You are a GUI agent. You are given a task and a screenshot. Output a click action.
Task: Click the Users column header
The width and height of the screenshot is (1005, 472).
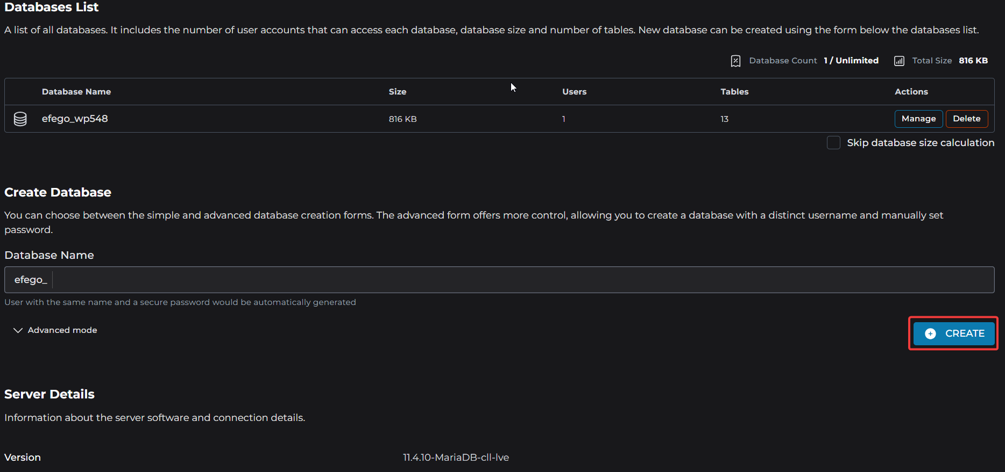coord(574,92)
